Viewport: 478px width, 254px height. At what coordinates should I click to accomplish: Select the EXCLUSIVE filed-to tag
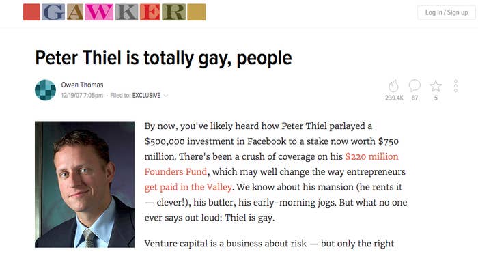tap(146, 95)
